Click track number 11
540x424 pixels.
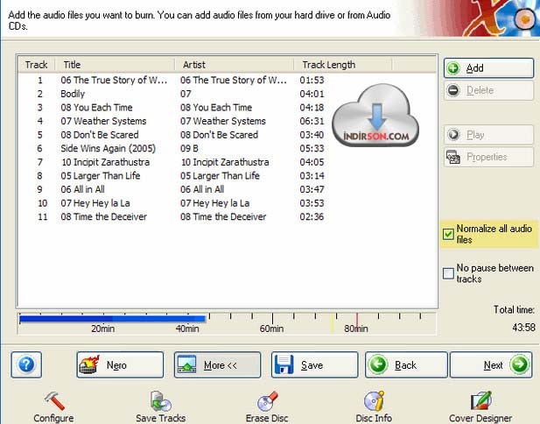42,217
